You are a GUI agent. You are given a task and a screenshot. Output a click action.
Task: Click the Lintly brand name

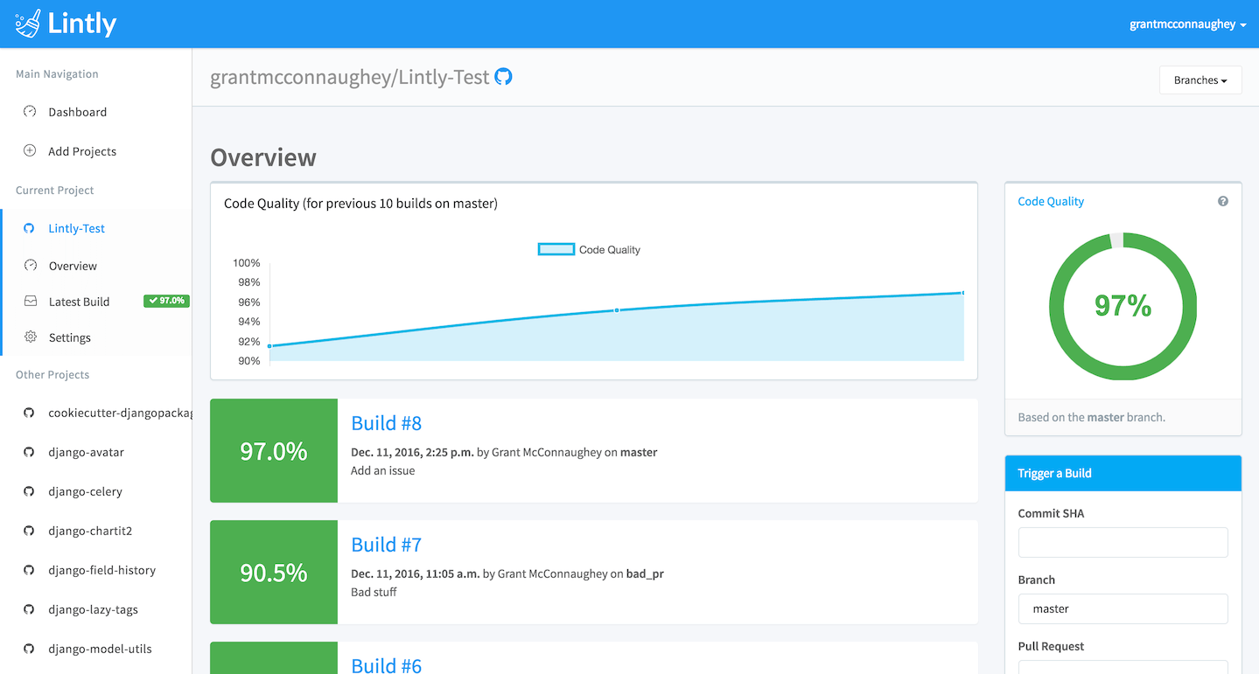[x=82, y=24]
